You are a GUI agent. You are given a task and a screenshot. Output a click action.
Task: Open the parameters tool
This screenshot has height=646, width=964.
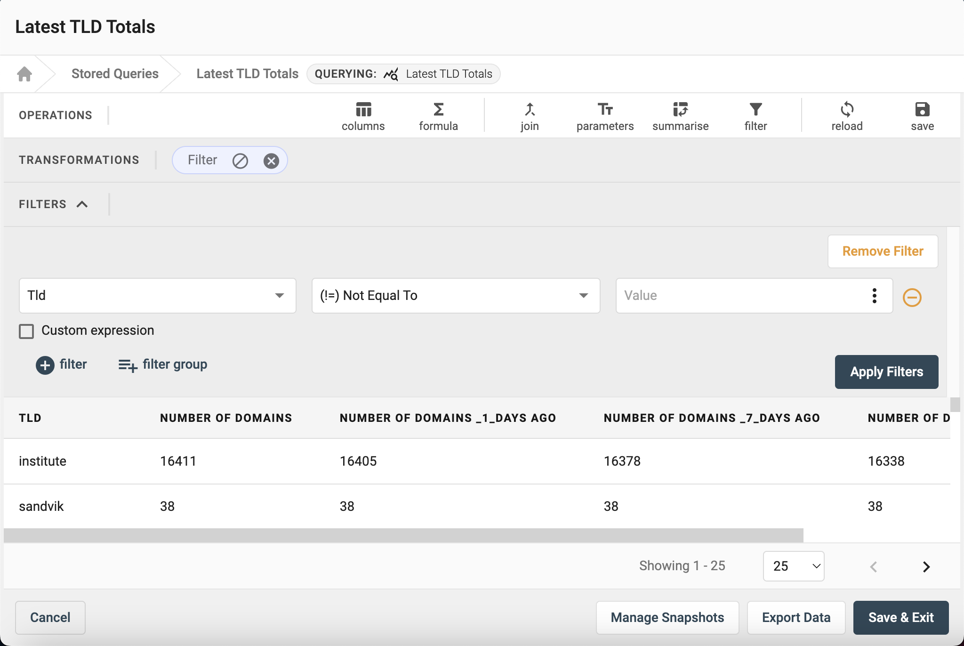coord(605,116)
